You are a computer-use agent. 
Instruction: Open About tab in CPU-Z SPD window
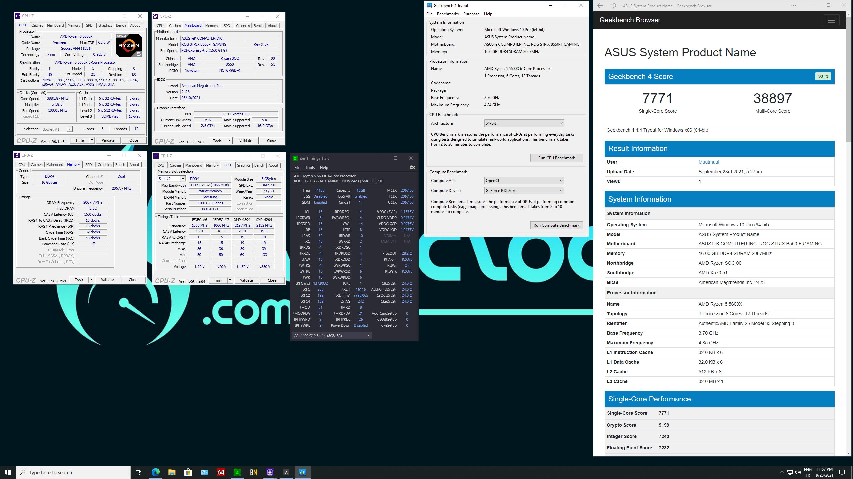click(273, 165)
